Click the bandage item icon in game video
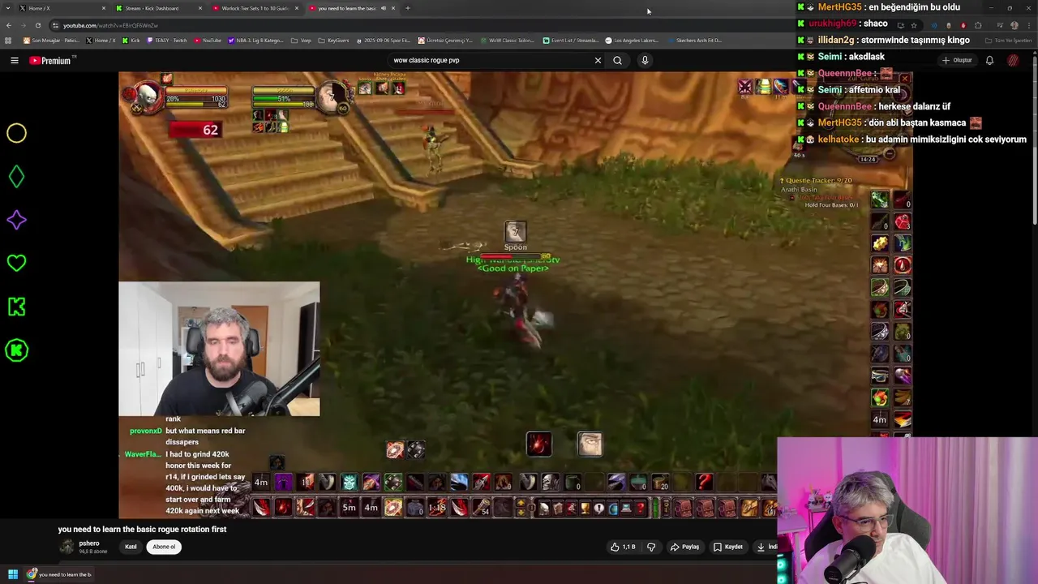 point(590,444)
